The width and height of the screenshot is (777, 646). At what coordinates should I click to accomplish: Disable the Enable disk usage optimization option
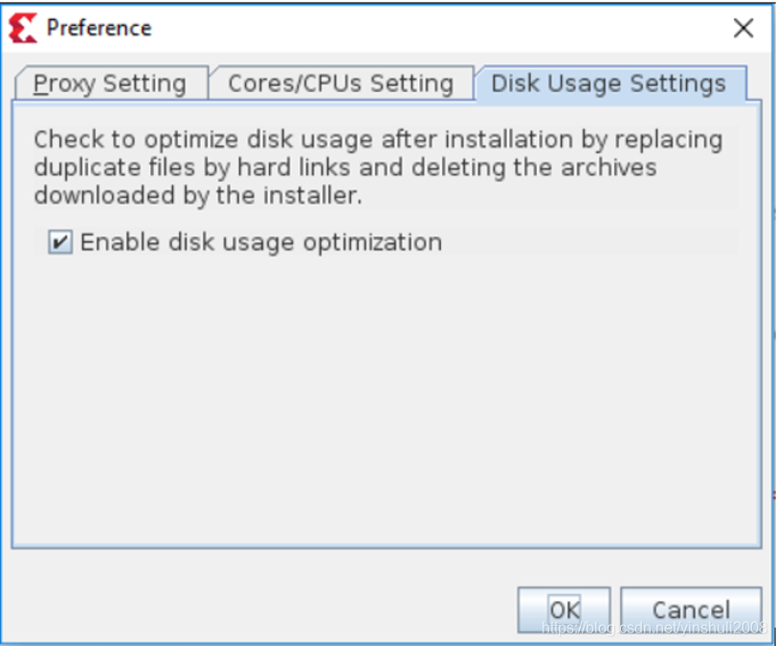[x=58, y=242]
